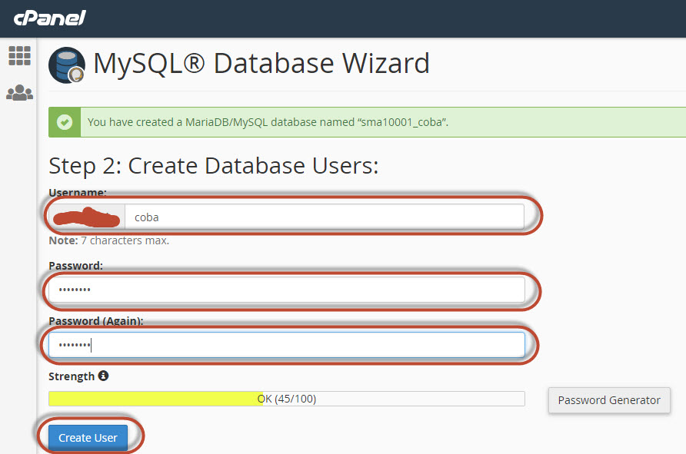Click the "Step 2: Create Database Users" heading
Screen dimensions: 686x454
[x=213, y=166]
